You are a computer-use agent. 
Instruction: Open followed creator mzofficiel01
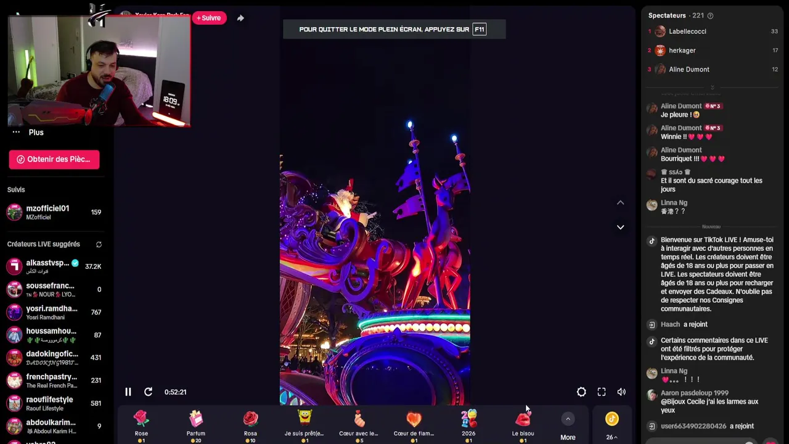(54, 212)
